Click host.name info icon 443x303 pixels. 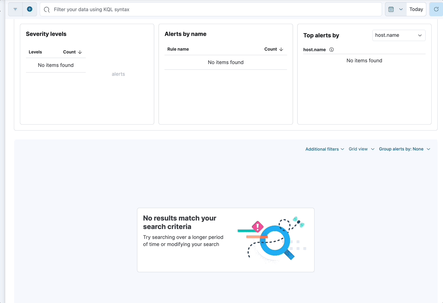tap(332, 50)
